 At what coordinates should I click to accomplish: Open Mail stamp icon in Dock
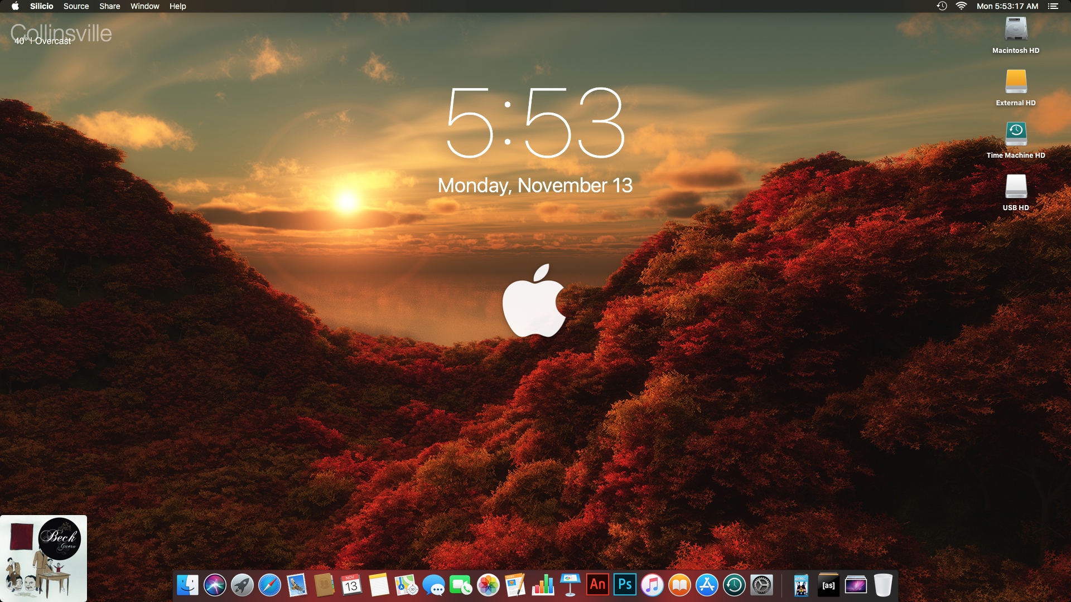297,585
